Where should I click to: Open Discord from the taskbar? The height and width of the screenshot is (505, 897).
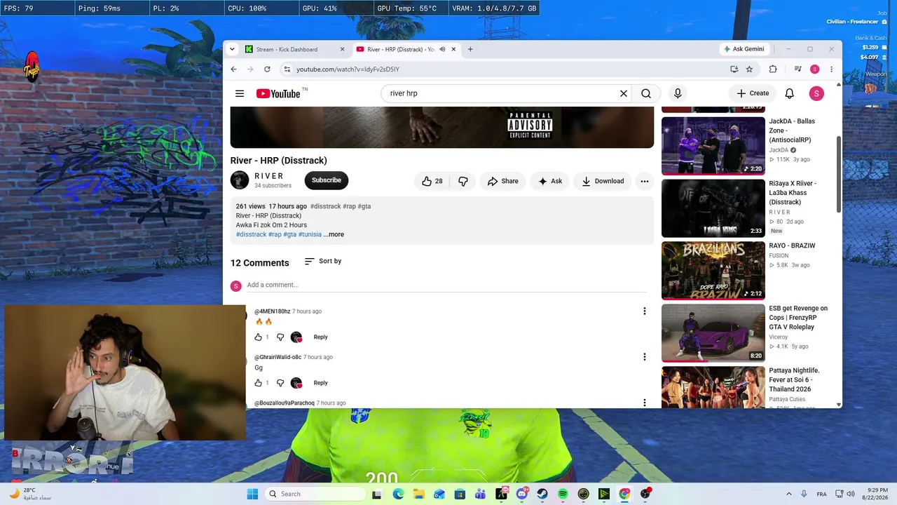521,494
